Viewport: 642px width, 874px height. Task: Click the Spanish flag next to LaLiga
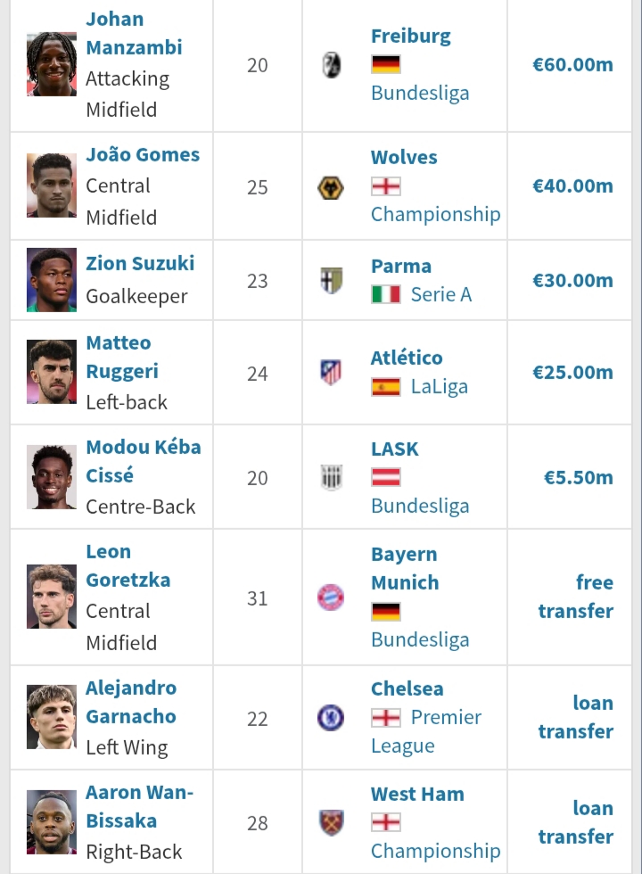click(x=385, y=387)
